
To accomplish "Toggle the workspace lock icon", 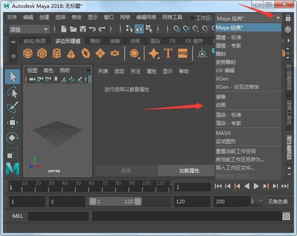I will click(x=288, y=18).
